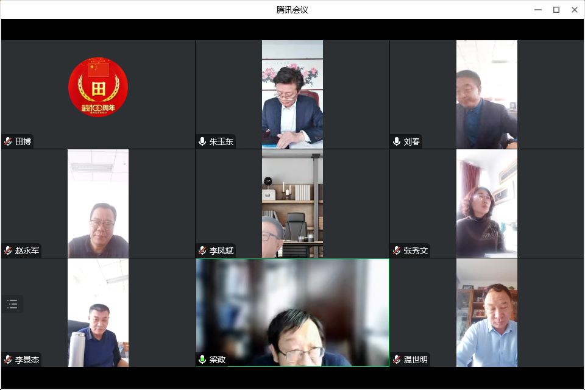Click the muted mic icon beside 温世明
Viewport: 585px width, 390px height.
[397, 360]
